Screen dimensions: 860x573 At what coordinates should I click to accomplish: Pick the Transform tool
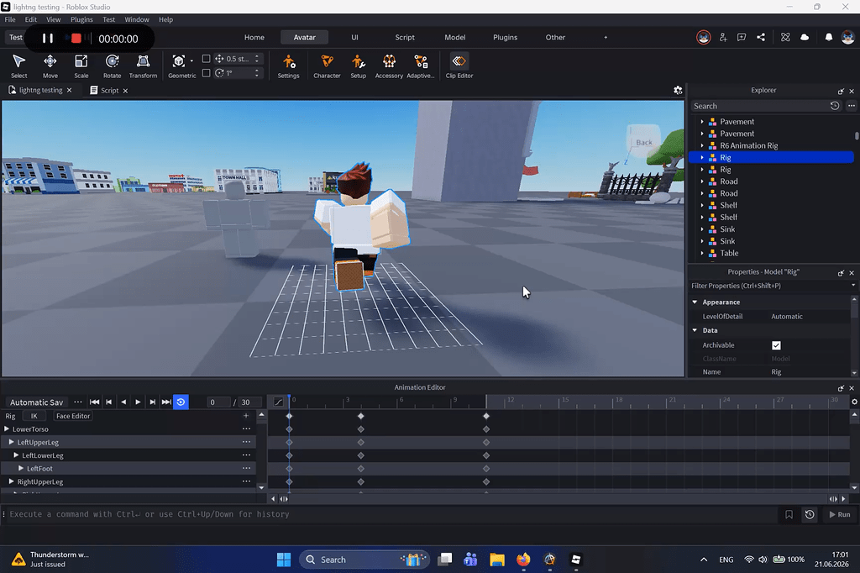coord(143,66)
